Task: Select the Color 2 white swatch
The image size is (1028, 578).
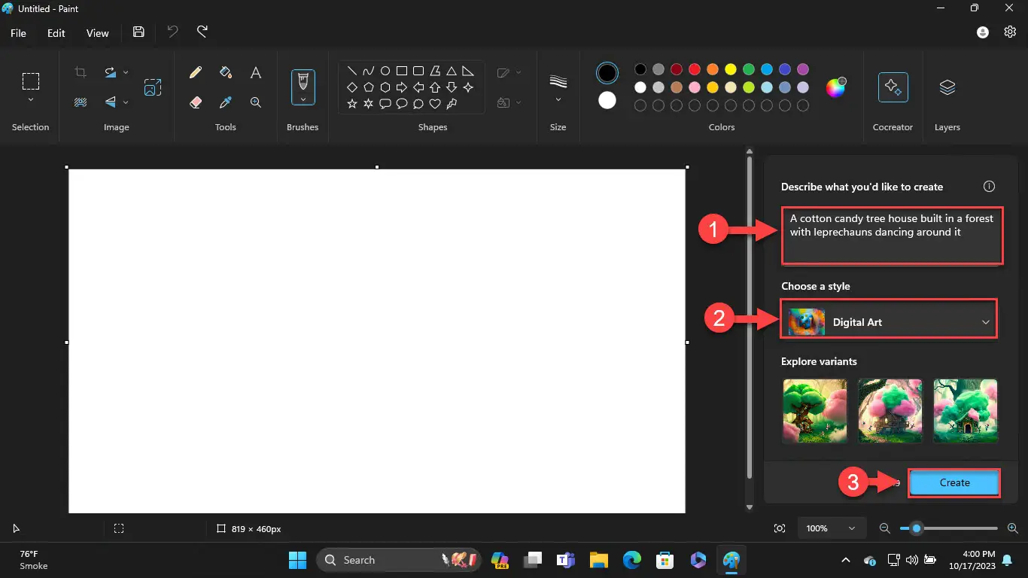Action: point(607,100)
